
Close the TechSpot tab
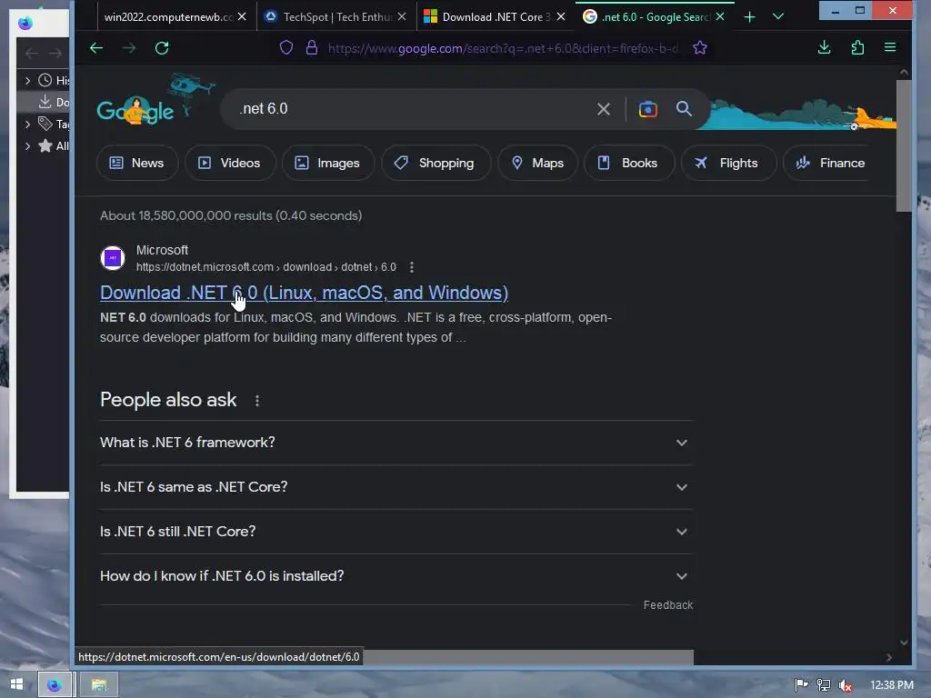(x=402, y=17)
